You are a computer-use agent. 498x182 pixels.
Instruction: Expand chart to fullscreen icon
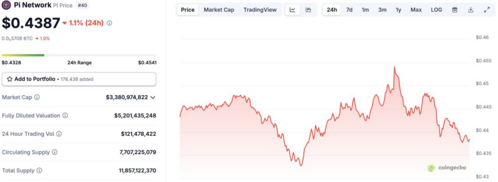coord(486,10)
